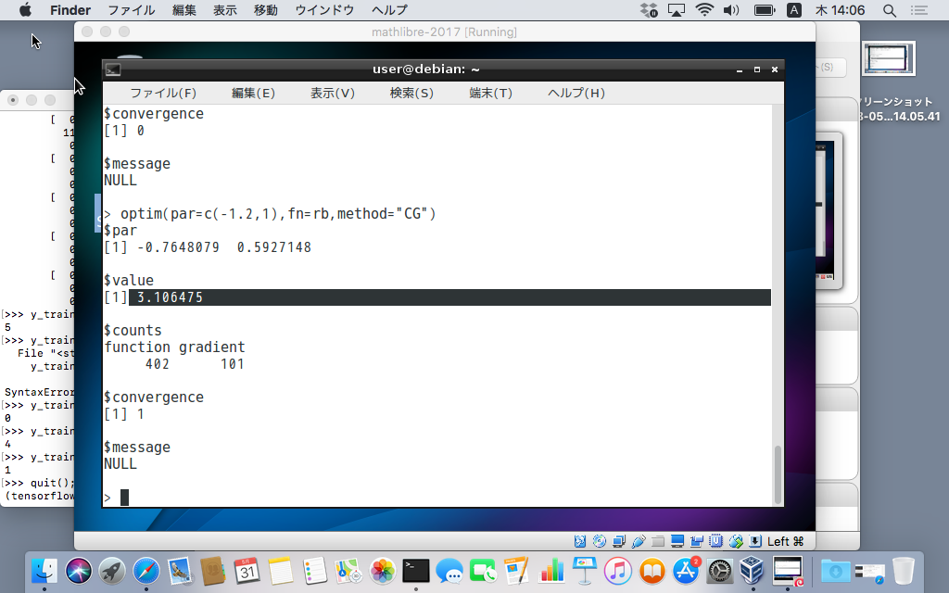Viewport: 949px width, 593px height.
Task: Launch Terminal from the Dock
Action: tap(416, 570)
